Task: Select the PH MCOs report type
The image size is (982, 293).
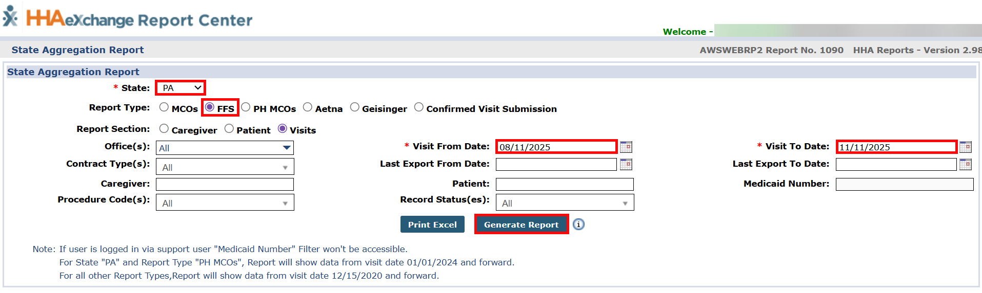Action: point(246,107)
